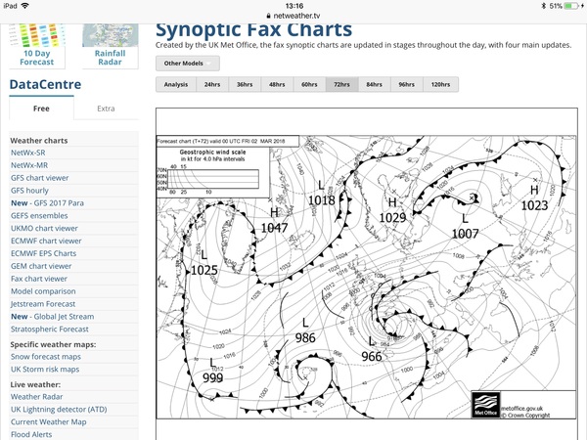The height and width of the screenshot is (440, 587).
Task: Select the Analysis chart tab
Action: 175,85
